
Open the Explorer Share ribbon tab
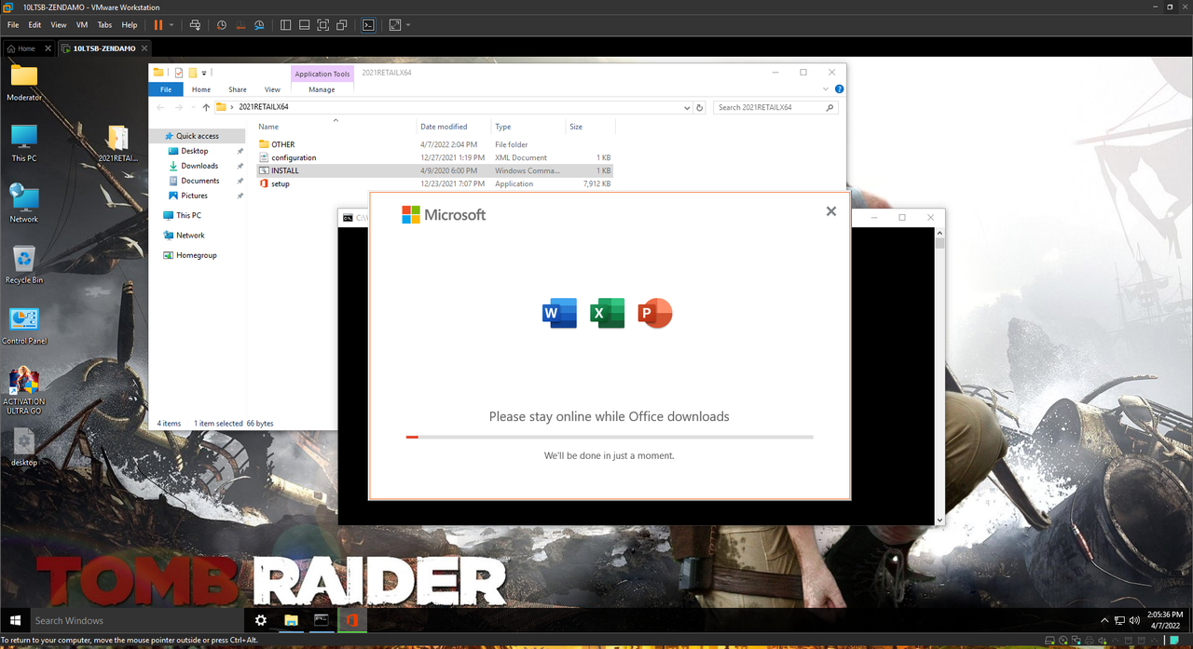[238, 89]
